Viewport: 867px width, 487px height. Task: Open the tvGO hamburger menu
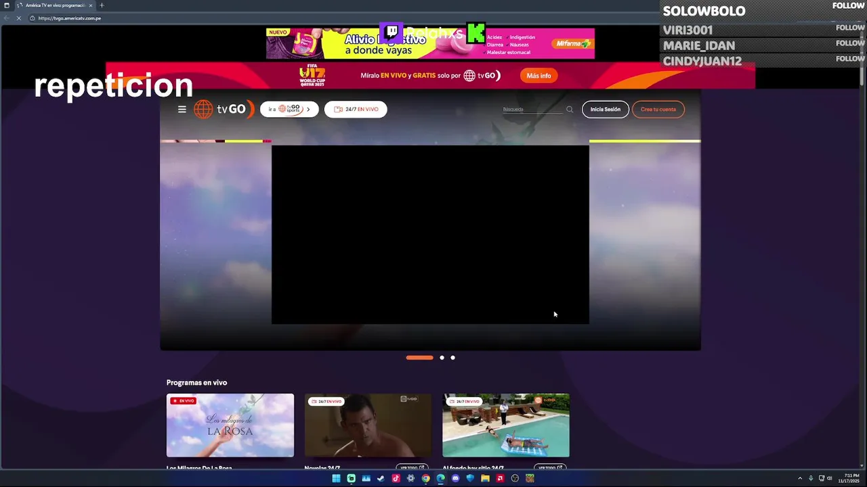182,109
